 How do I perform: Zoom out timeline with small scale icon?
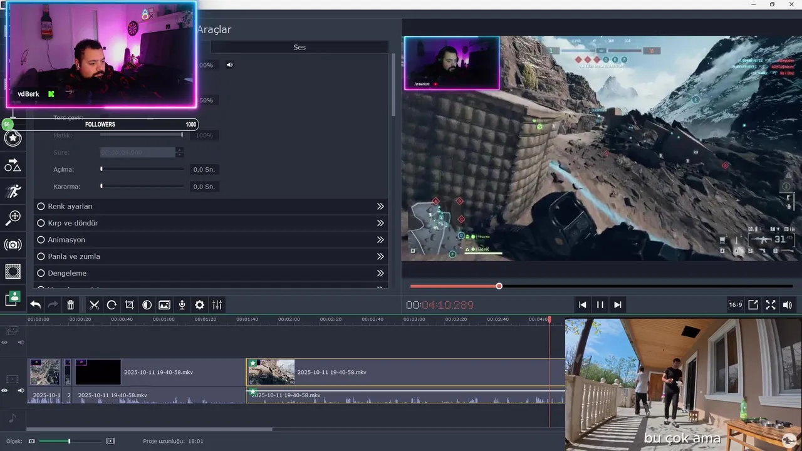point(32,441)
